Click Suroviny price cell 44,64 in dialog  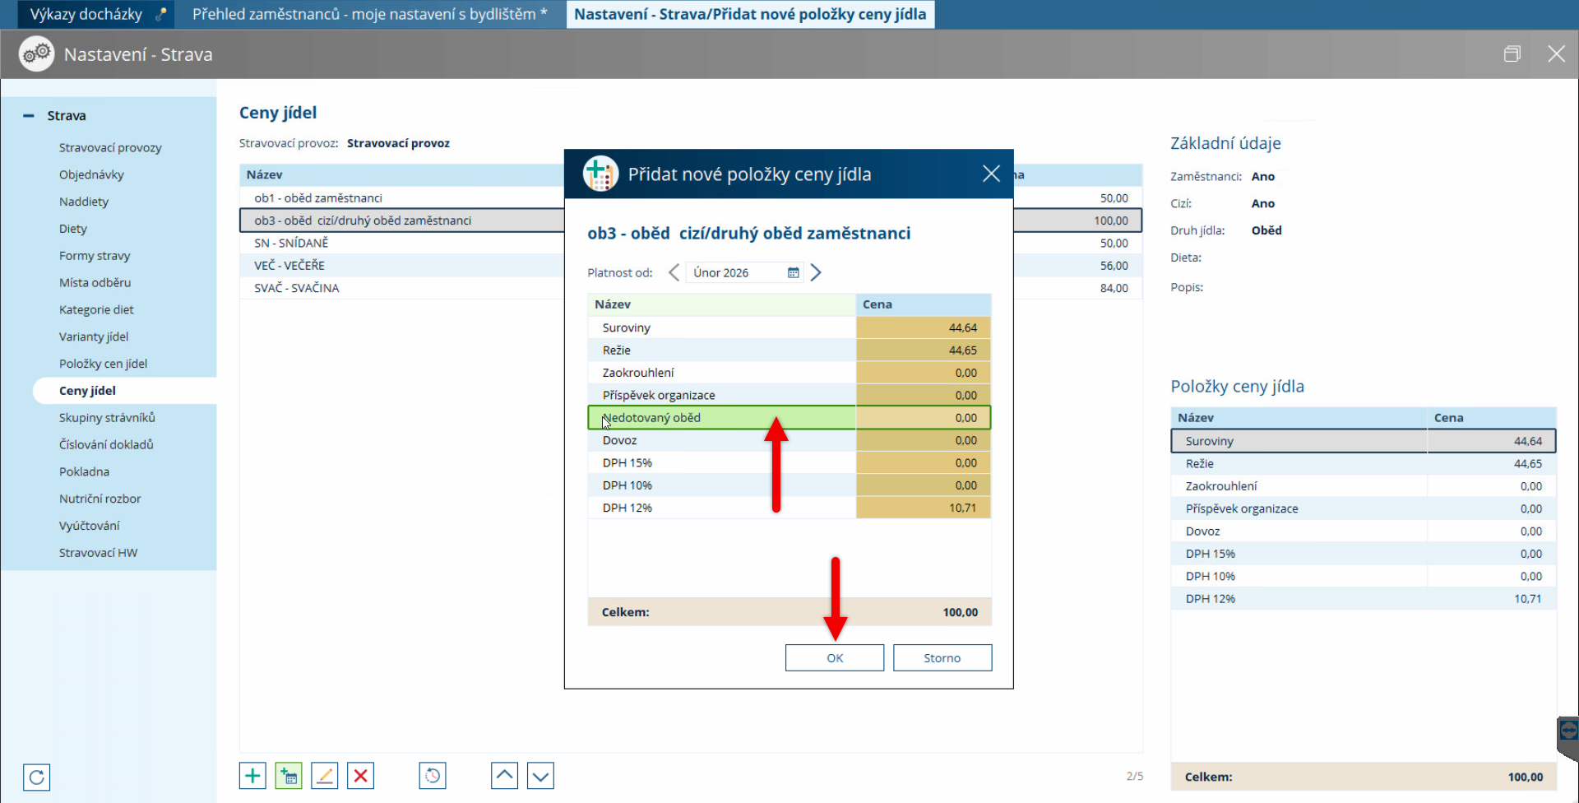point(924,328)
